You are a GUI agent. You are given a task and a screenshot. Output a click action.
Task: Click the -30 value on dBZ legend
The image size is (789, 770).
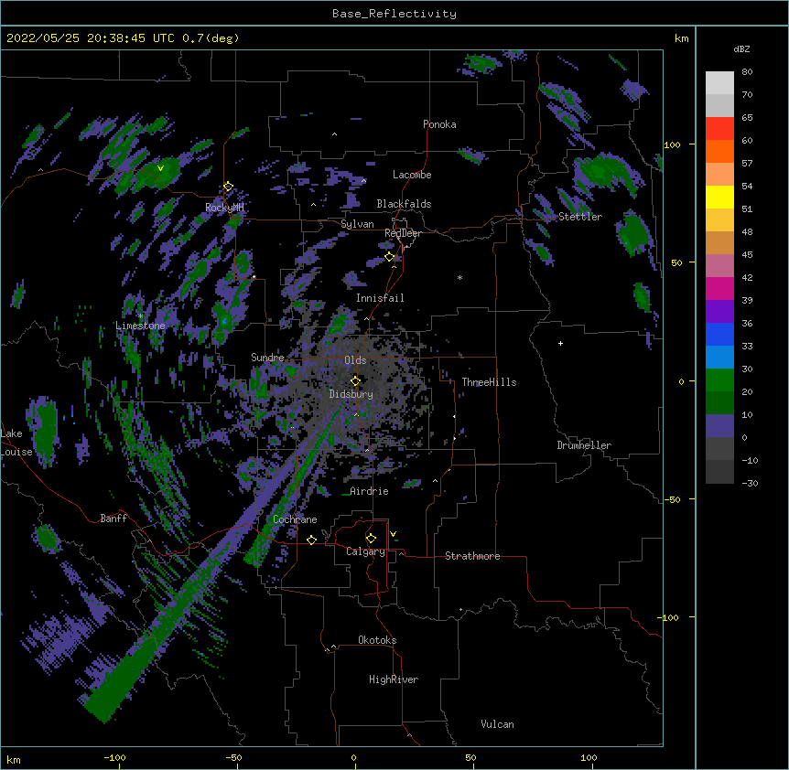click(750, 484)
